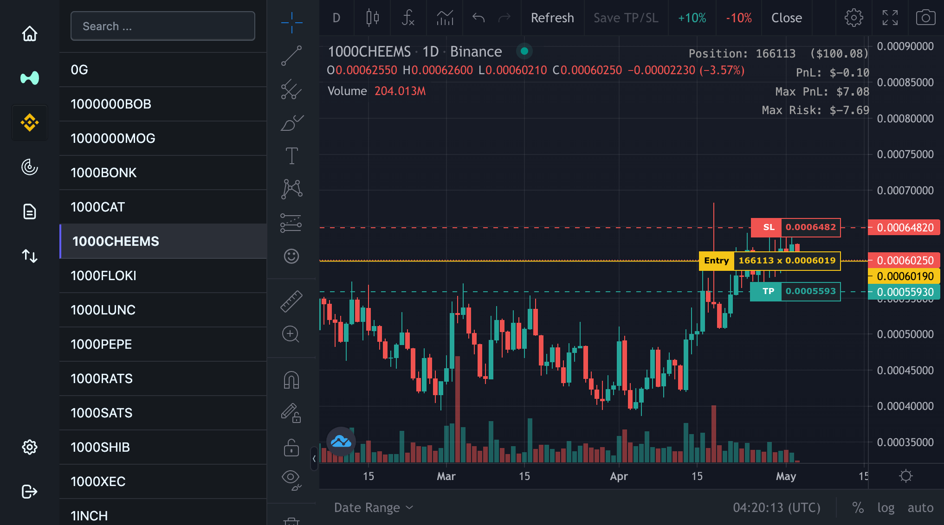The width and height of the screenshot is (944, 525).
Task: Click the SL 0.0006482 order line label
Action: tap(795, 227)
